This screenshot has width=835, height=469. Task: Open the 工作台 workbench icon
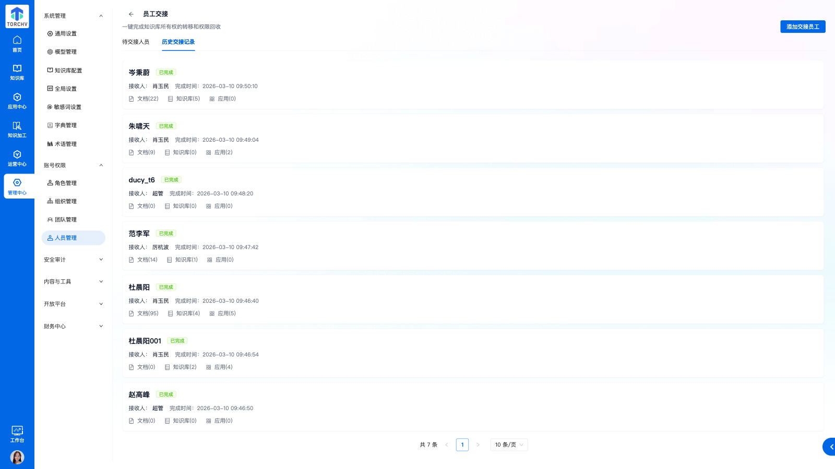17,434
